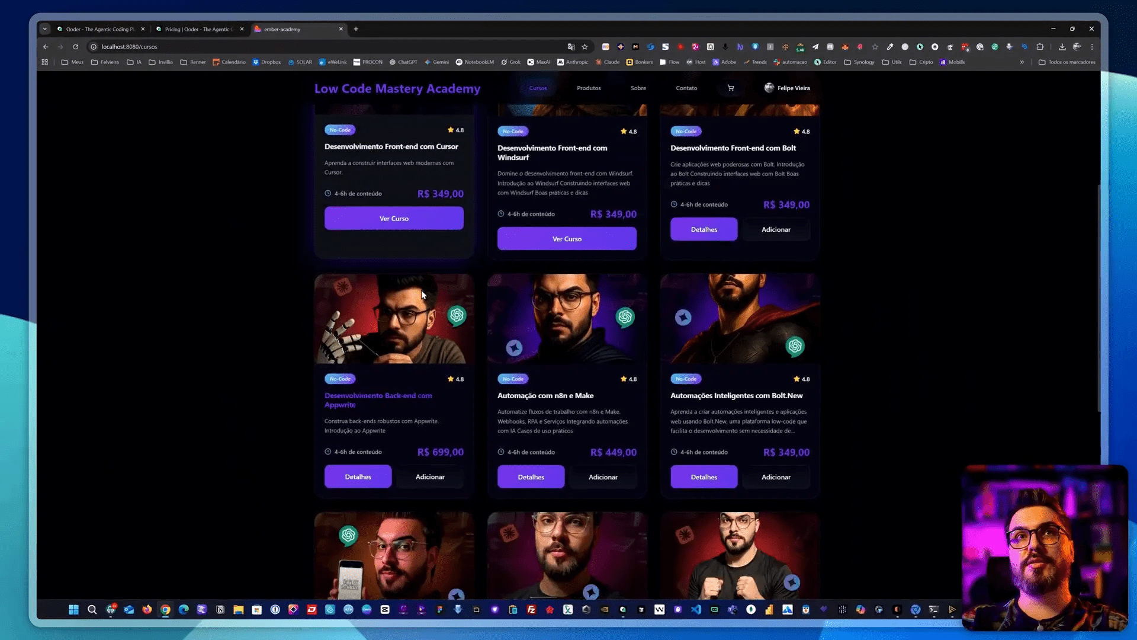Open the FileZilla icon in the taskbar
Viewport: 1137px width, 640px height.
tap(531, 609)
